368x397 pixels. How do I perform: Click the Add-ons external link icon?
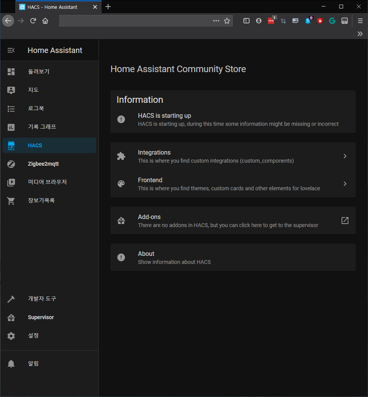(345, 221)
